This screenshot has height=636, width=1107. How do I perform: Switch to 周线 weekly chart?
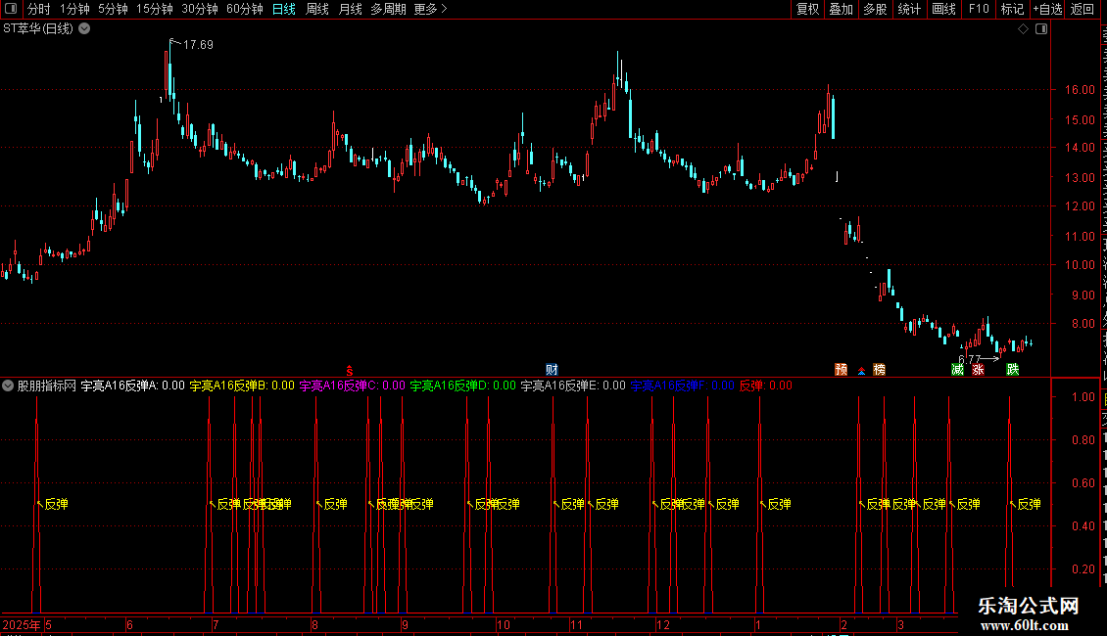317,9
